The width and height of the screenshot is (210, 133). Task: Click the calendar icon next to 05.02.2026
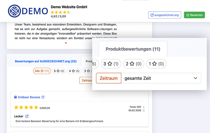tap(144, 111)
